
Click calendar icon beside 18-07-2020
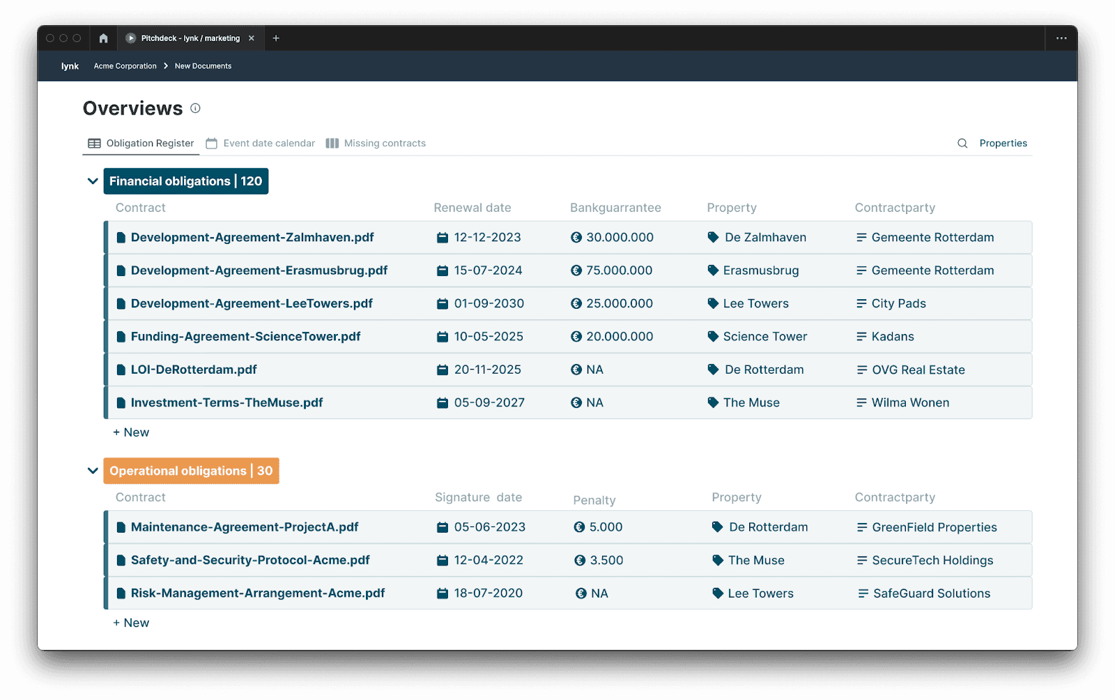[x=442, y=594]
